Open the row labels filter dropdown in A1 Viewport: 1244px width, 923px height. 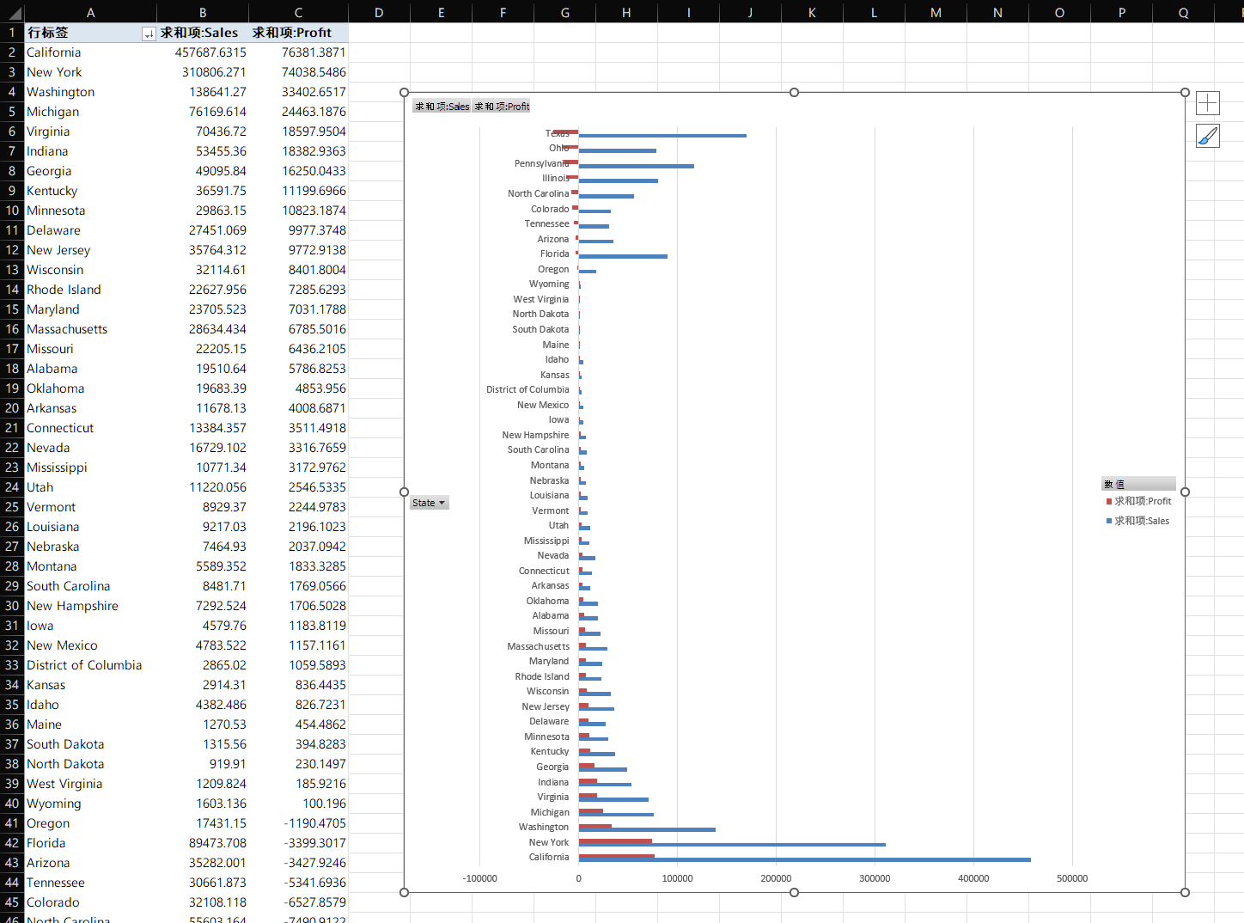coord(148,34)
